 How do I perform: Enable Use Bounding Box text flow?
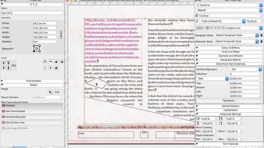(x=32, y=117)
